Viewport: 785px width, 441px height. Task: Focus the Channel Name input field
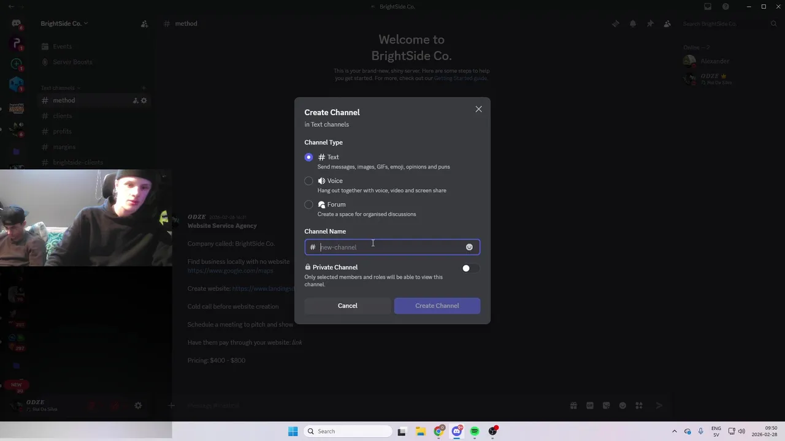pos(392,247)
